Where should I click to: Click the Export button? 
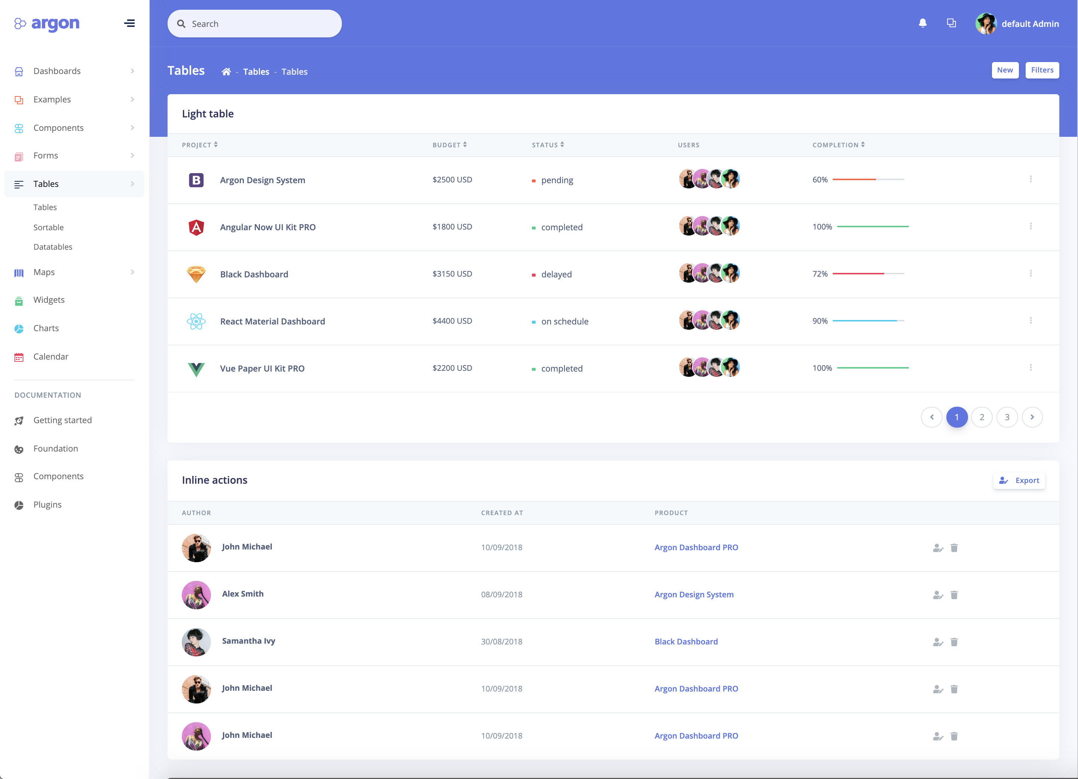coord(1019,481)
